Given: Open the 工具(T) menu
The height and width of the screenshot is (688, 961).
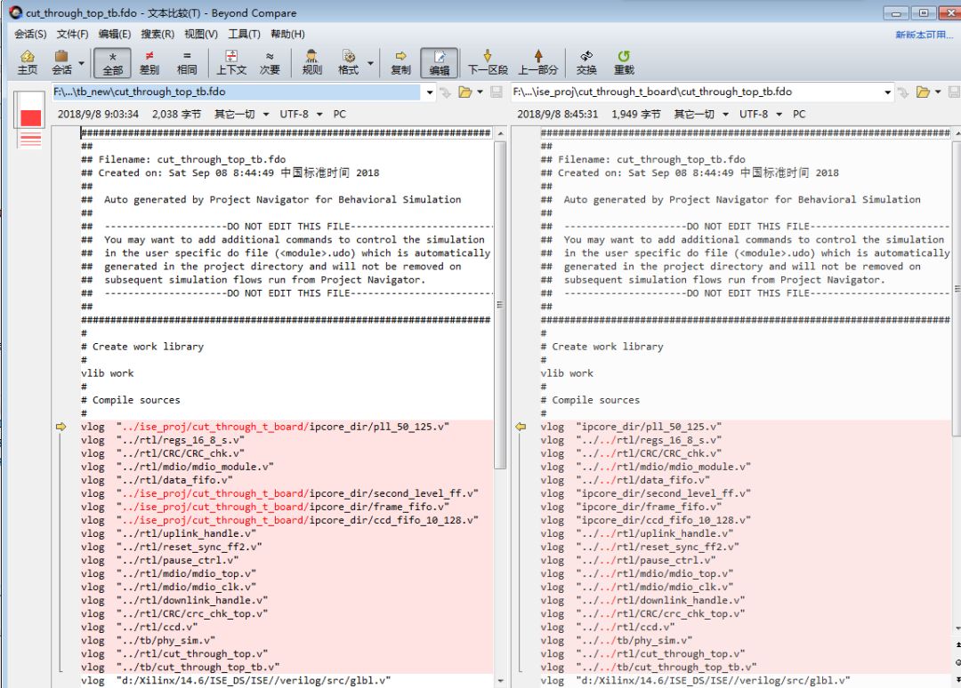Looking at the screenshot, I should pyautogui.click(x=244, y=35).
